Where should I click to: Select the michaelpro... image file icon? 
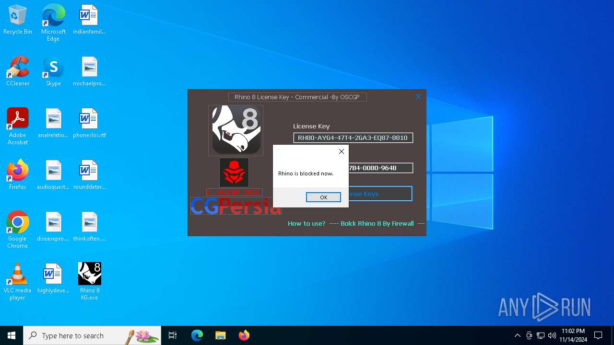89,72
